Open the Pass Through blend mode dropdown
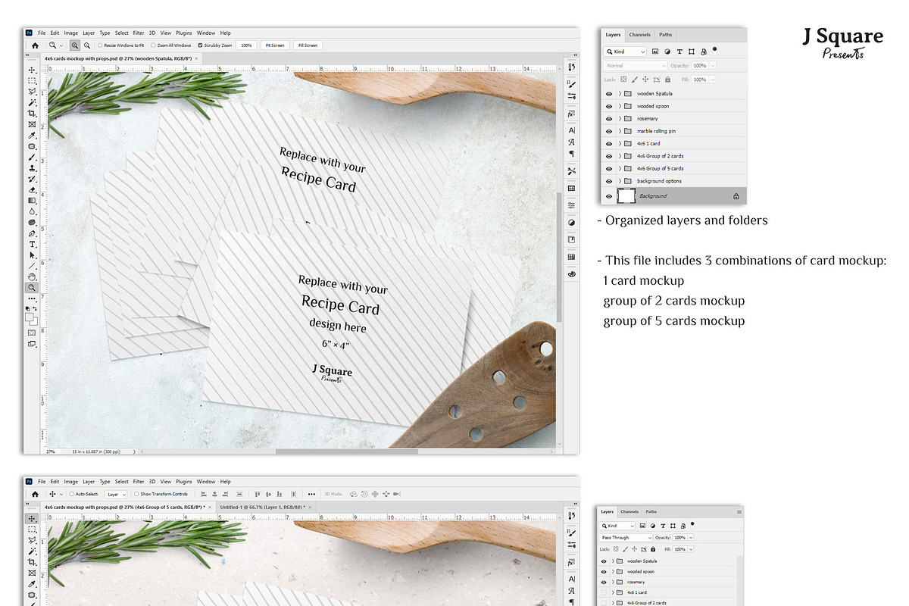Viewport: 909px width, 606px height. click(626, 538)
